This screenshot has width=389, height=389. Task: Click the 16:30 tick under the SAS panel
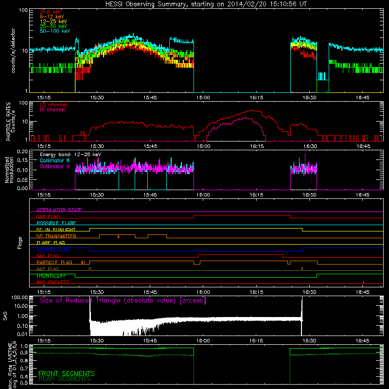309,341
